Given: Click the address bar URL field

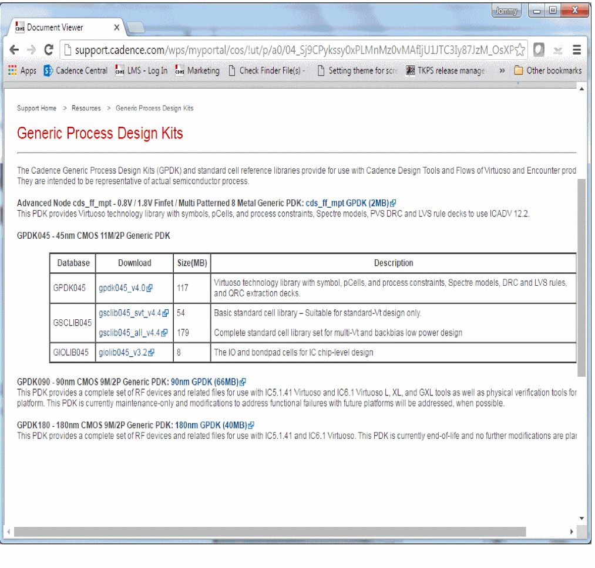Looking at the screenshot, I should [294, 50].
